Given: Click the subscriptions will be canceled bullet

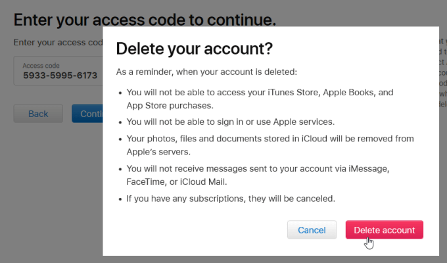Looking at the screenshot, I should [x=236, y=198].
